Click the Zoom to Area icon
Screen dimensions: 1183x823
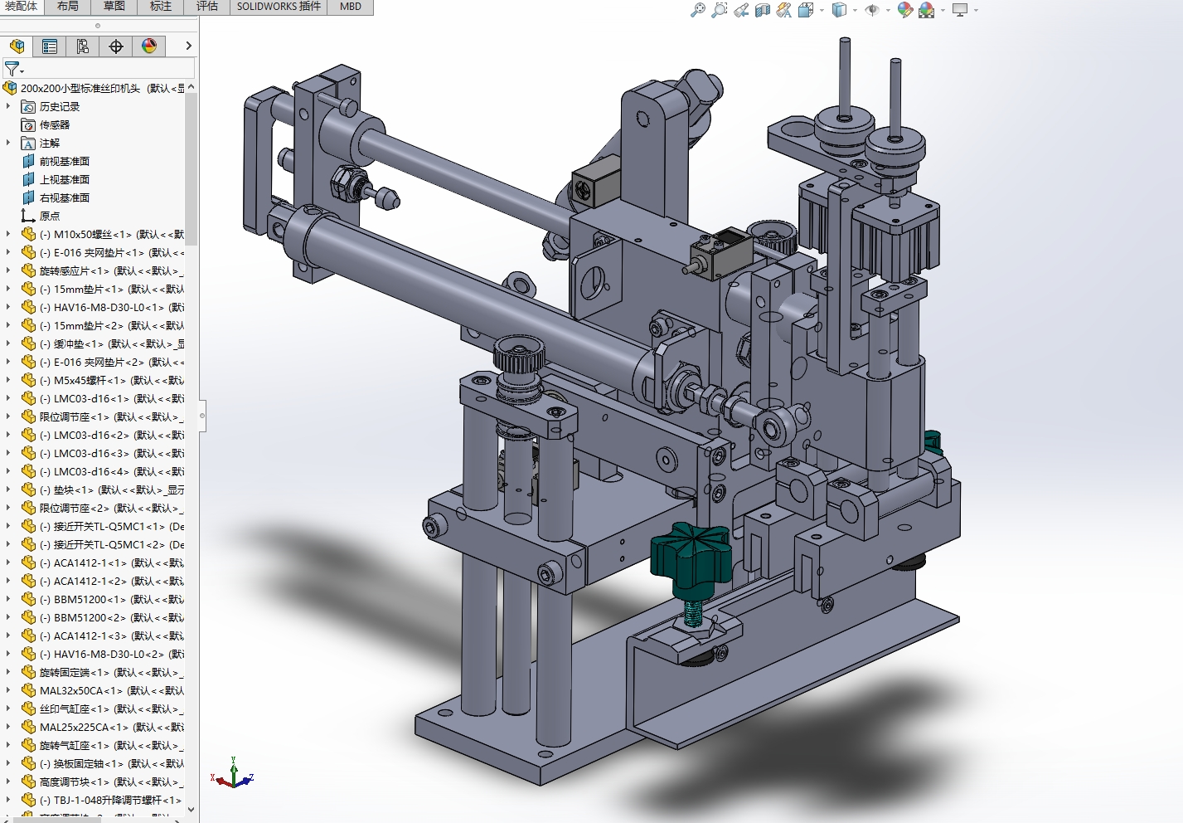click(720, 10)
